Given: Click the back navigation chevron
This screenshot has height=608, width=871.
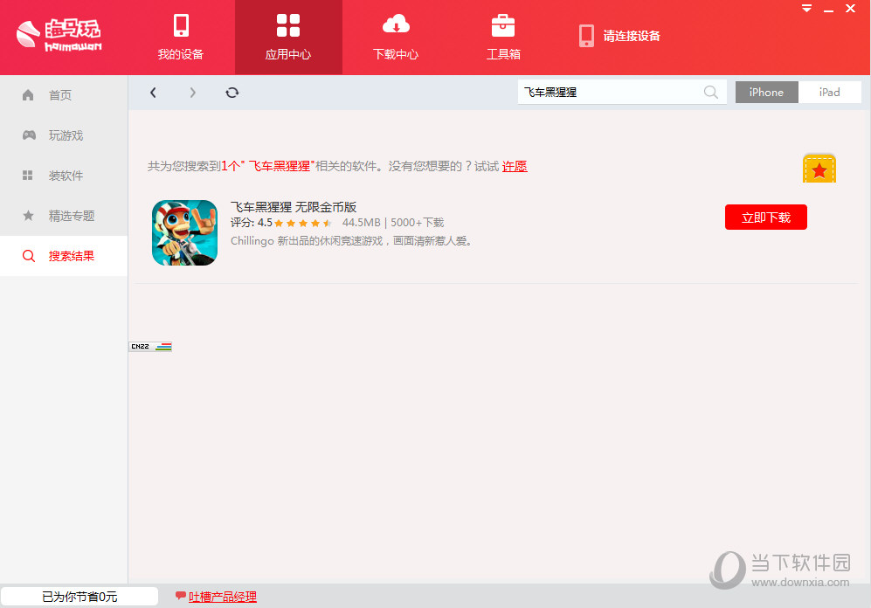Looking at the screenshot, I should point(153,92).
